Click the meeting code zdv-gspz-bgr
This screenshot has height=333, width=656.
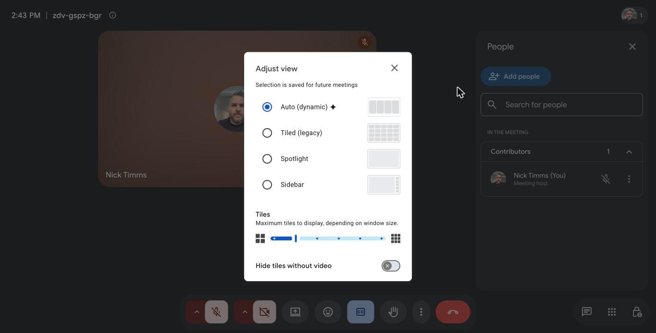pyautogui.click(x=77, y=15)
